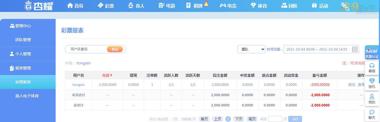This screenshot has height=122, width=380.
Task: Select 彩票报表 in the sidebar
Action: tap(28, 82)
